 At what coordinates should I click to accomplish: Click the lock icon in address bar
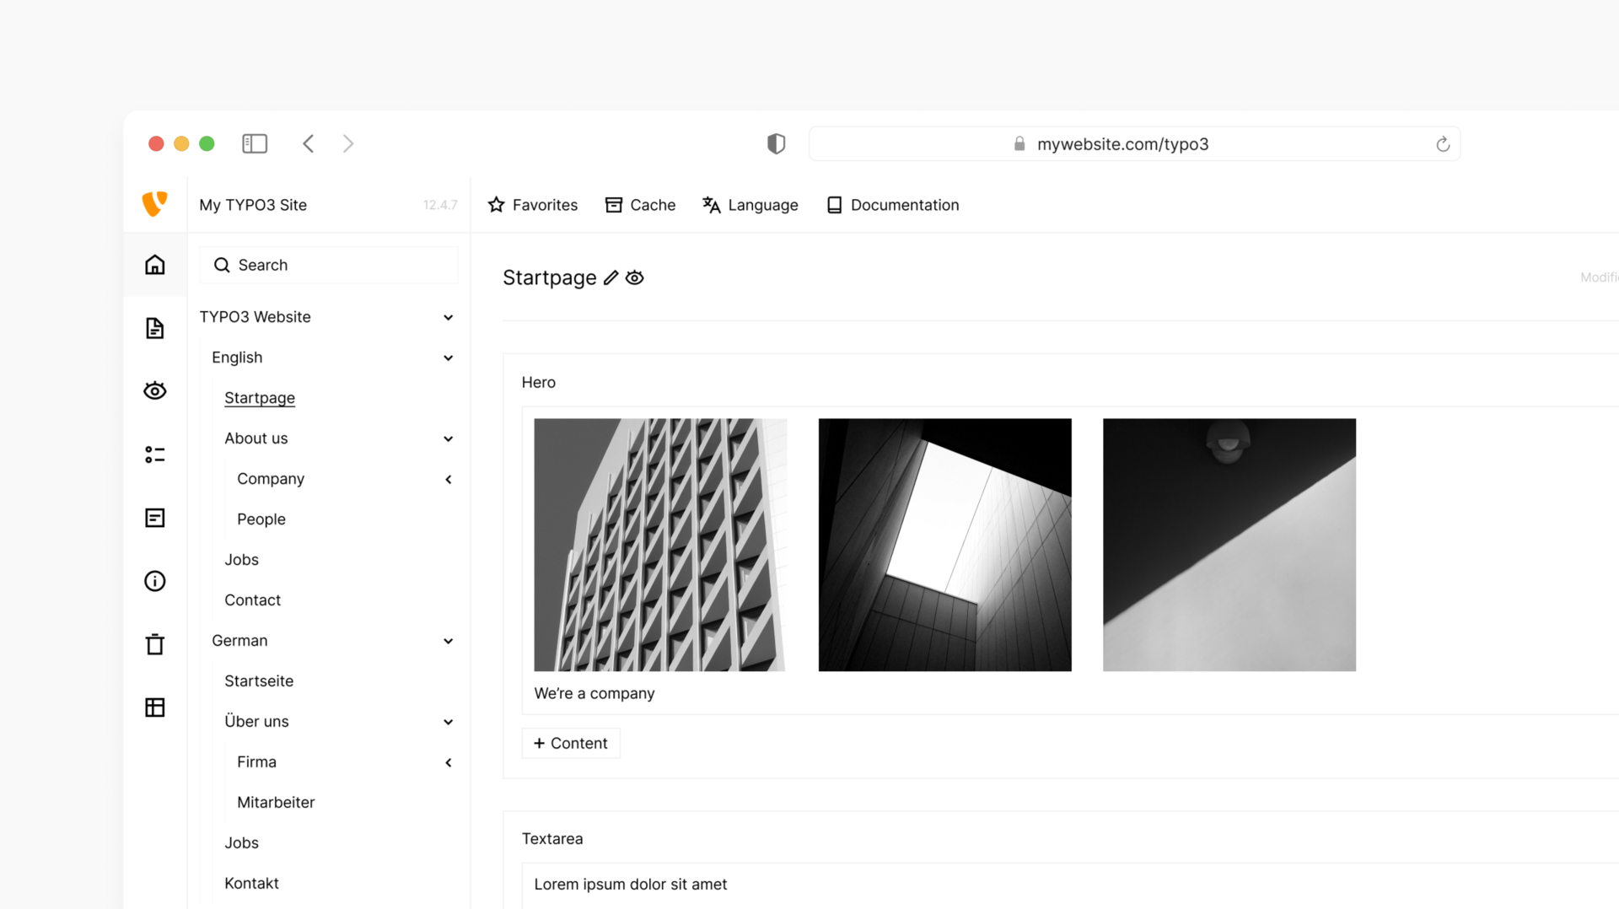click(1019, 144)
